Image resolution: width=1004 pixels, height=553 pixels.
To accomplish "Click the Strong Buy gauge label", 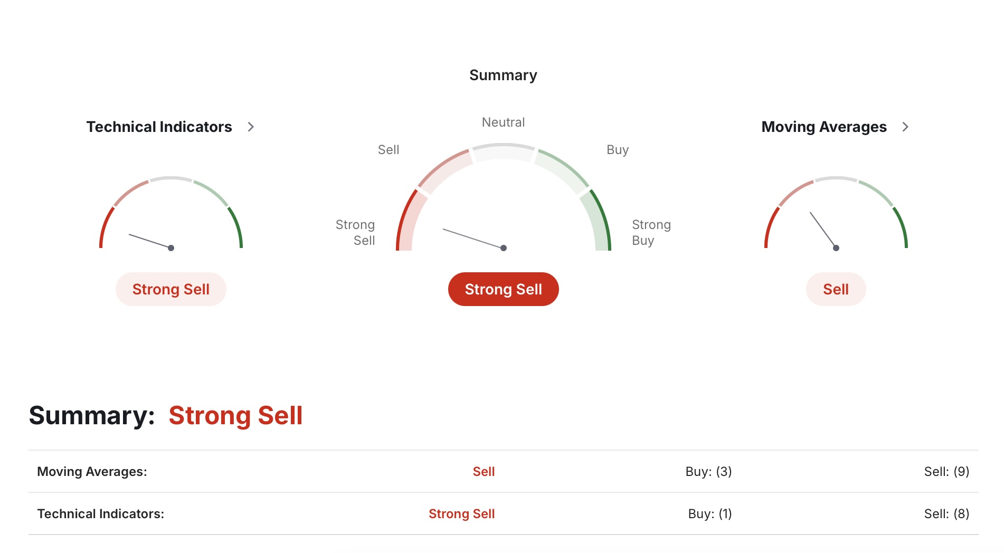I will [651, 233].
